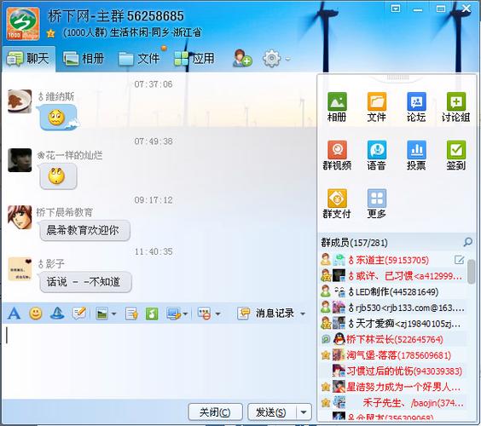Take a screenshot with the capture icon
The height and width of the screenshot is (426, 481).
[x=173, y=314]
